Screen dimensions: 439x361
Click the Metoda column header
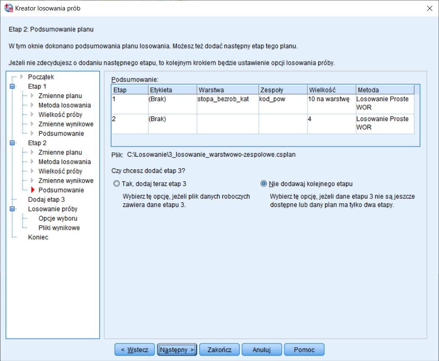click(x=385, y=90)
